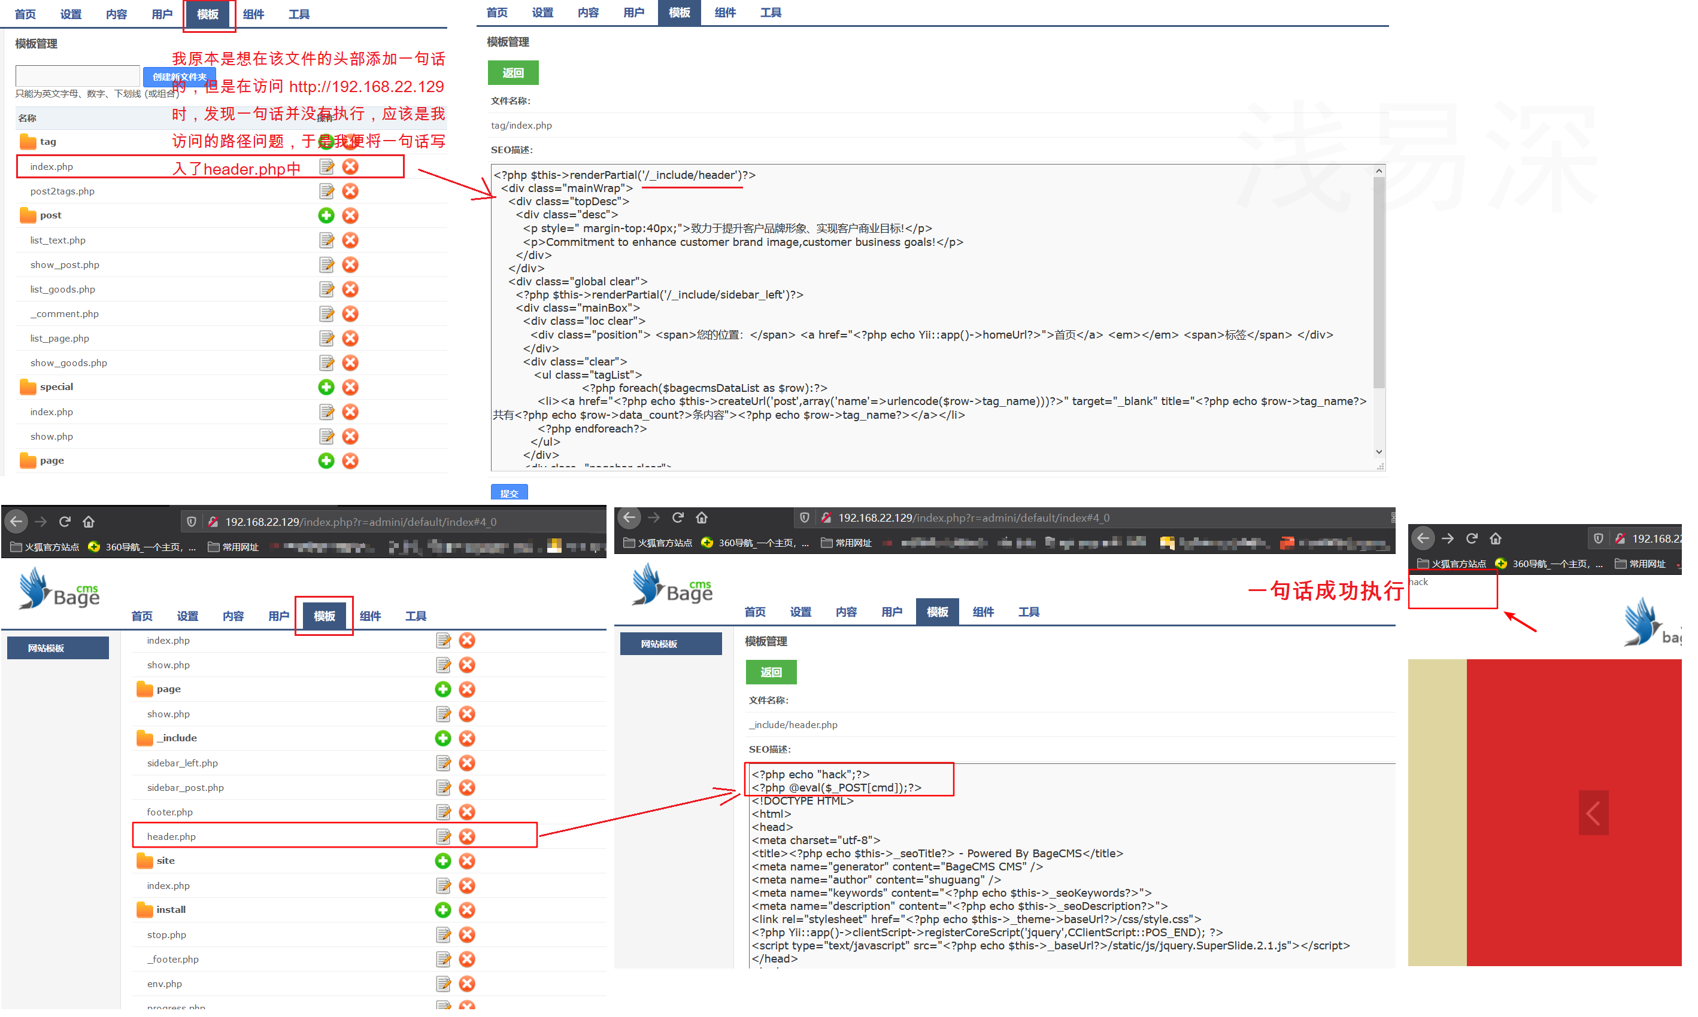
Task: Click the file name text "_include/header.php"
Action: 793,725
